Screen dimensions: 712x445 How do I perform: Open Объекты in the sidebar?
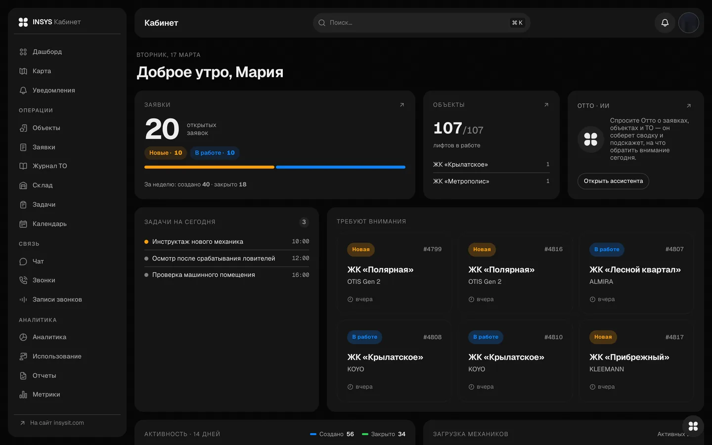(67, 128)
